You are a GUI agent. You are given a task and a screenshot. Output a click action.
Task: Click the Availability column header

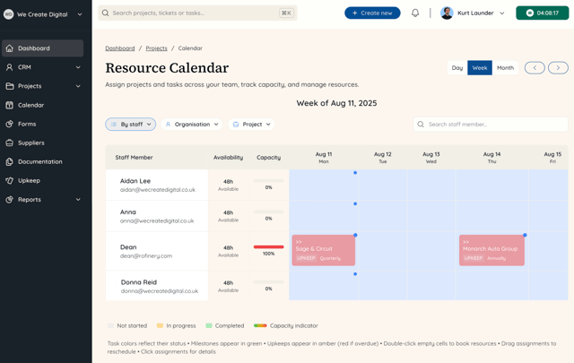click(228, 158)
